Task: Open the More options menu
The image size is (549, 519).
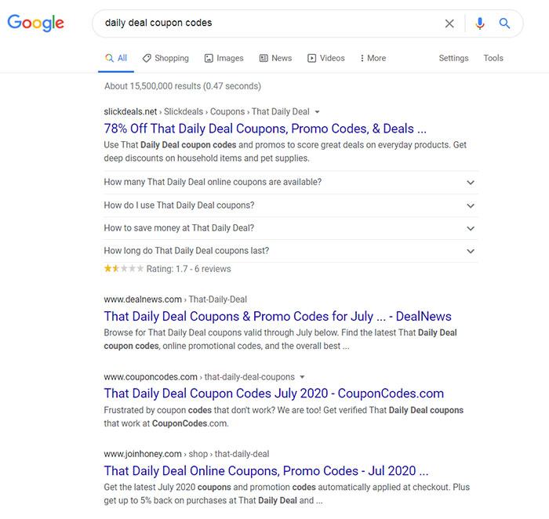Action: (x=373, y=58)
